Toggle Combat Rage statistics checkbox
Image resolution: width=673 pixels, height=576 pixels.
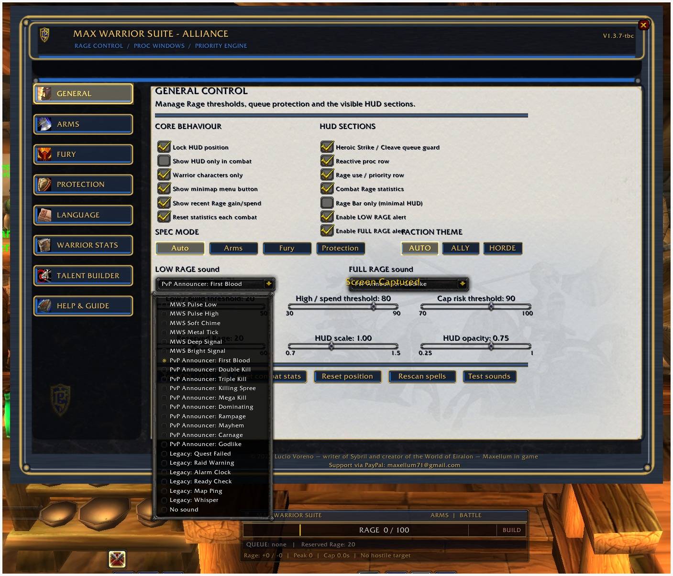click(x=327, y=188)
